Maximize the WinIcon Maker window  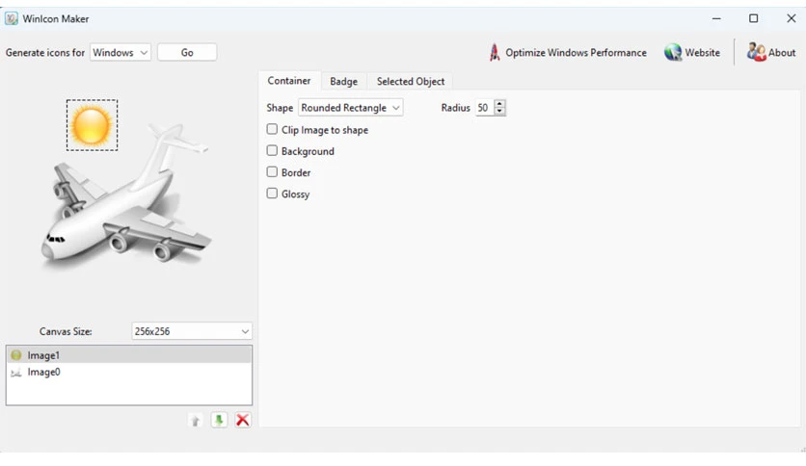754,18
